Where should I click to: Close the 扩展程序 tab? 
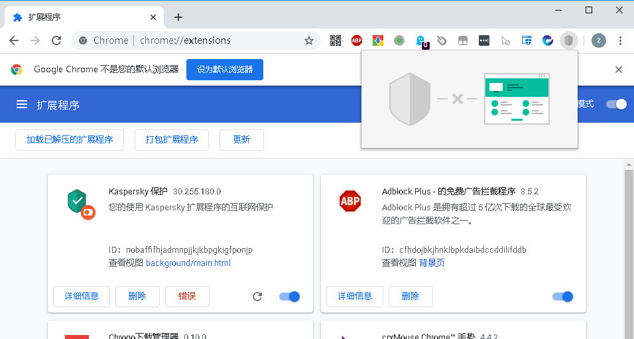pos(153,17)
